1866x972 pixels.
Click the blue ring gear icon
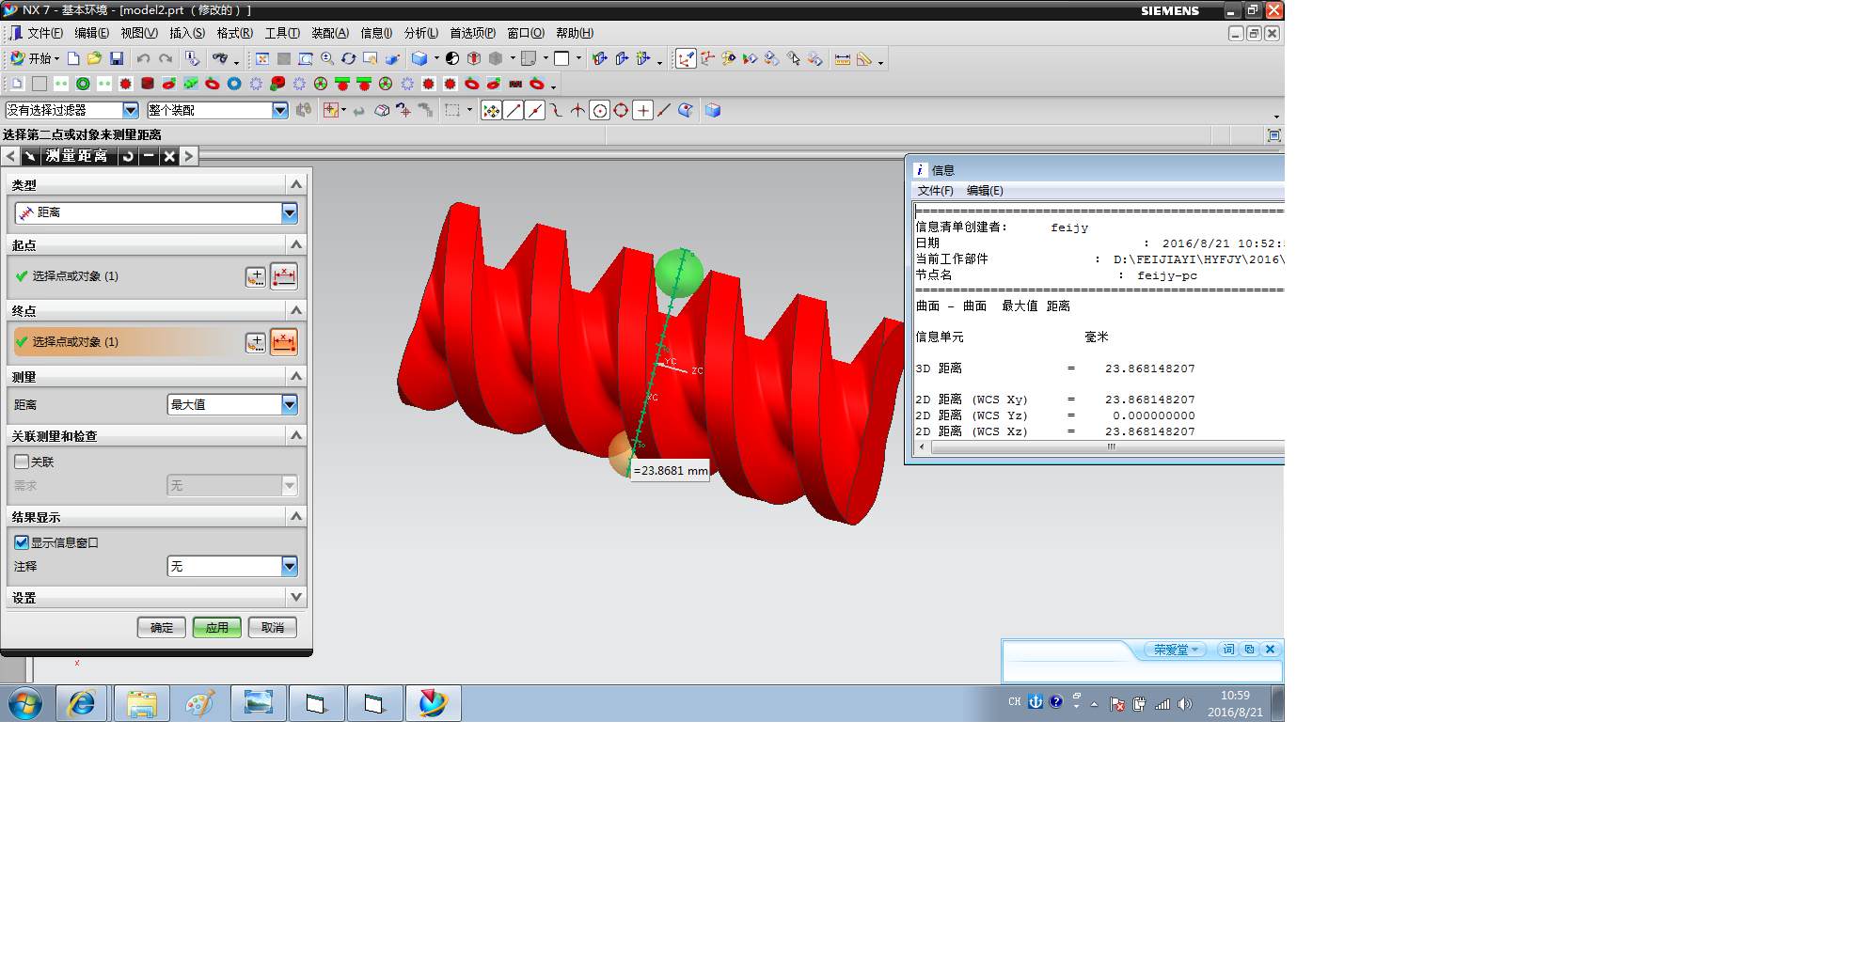pyautogui.click(x=234, y=84)
